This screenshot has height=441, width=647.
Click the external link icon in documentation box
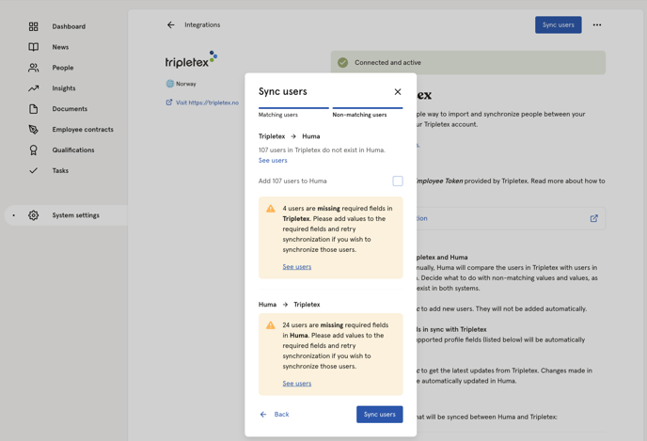click(594, 218)
